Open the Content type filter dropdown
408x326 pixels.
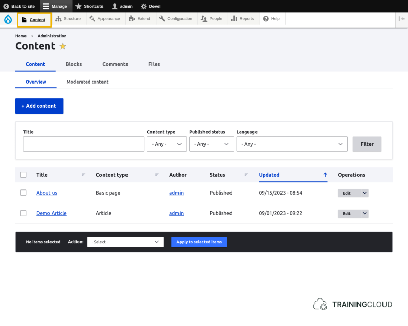pyautogui.click(x=167, y=144)
